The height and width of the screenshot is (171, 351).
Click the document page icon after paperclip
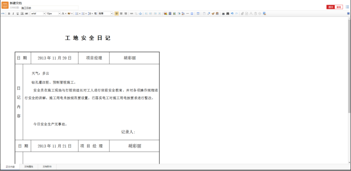[x=247, y=14]
